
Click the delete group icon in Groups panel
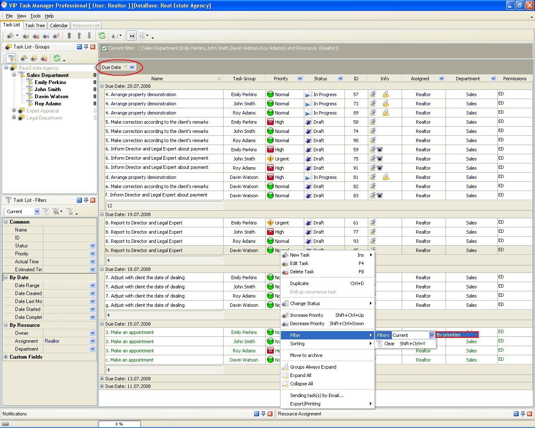pyautogui.click(x=44, y=58)
